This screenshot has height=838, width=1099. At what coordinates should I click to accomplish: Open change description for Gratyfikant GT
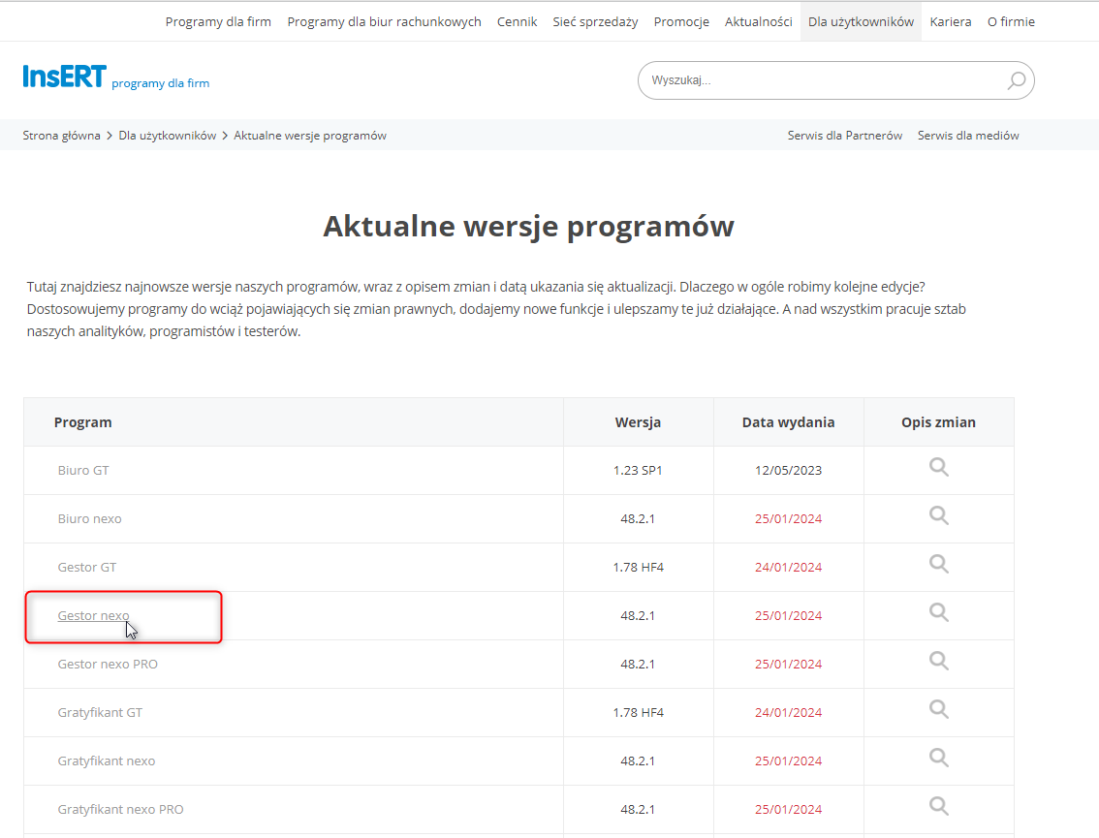coord(938,709)
